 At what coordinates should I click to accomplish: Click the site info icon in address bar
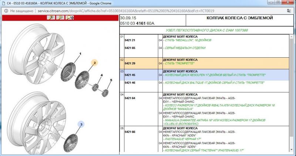click(6, 11)
